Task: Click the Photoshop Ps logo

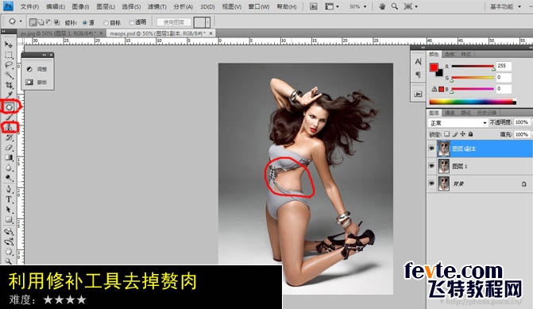Action: pos(9,6)
